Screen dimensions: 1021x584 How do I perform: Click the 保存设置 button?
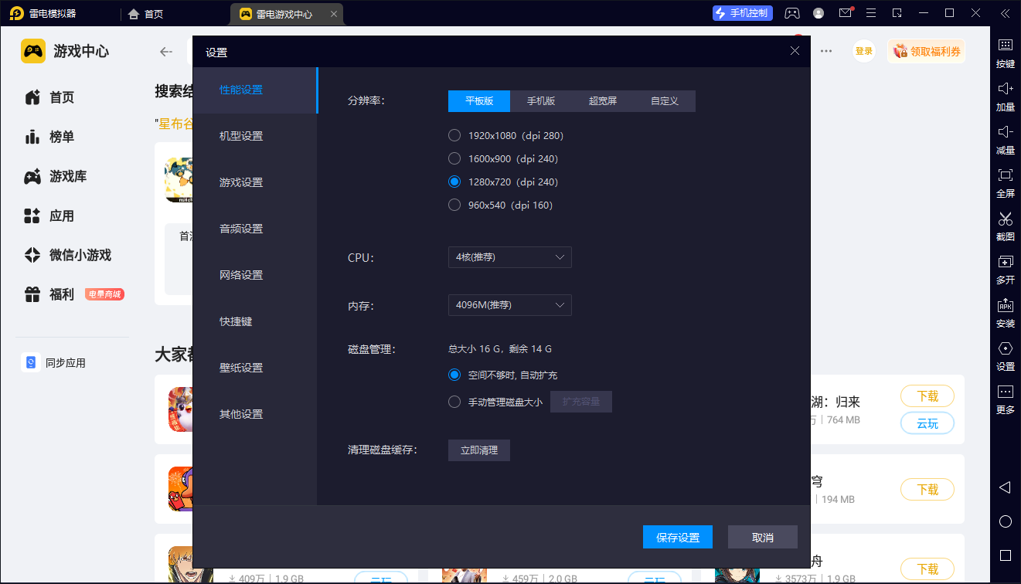click(x=678, y=538)
